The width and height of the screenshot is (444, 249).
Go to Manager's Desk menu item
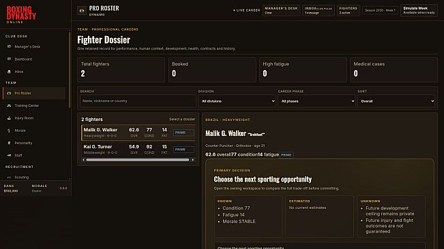click(x=34, y=46)
